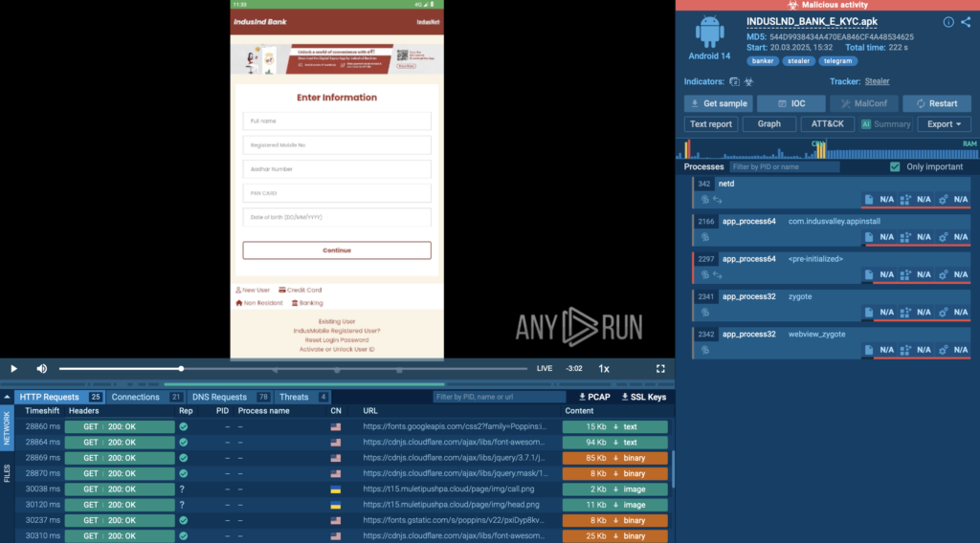Enter fullscreen mode for the video
This screenshot has height=543, width=980.
click(660, 368)
